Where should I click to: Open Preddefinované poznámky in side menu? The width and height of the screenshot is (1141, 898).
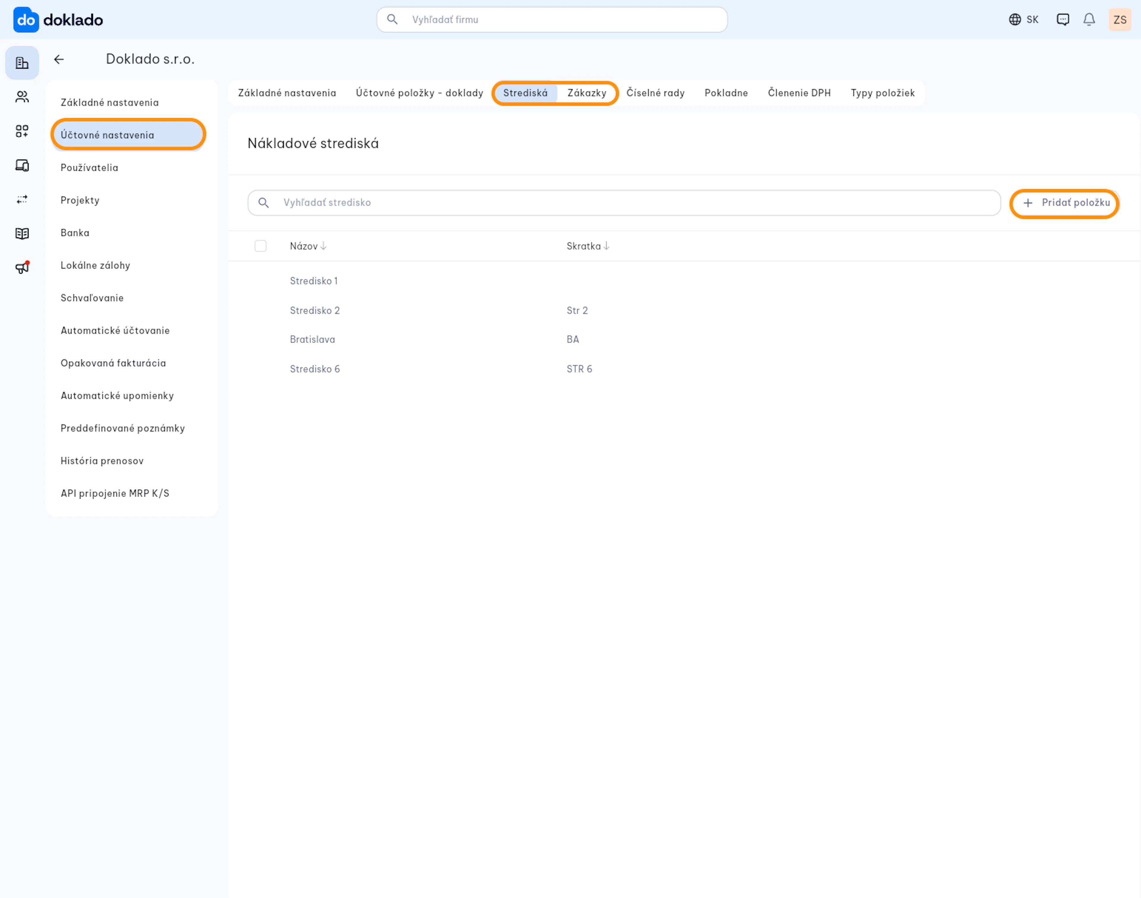129,429
